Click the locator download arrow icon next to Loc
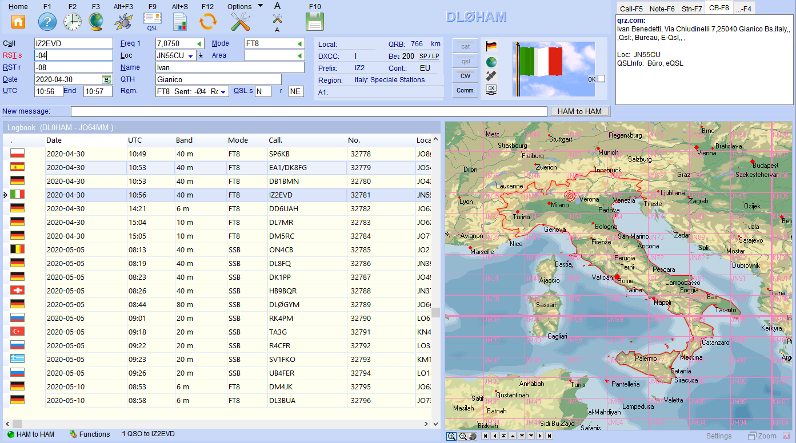This screenshot has width=796, height=443. [201, 55]
